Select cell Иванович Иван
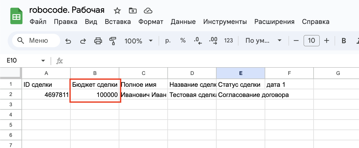359x148 pixels. tap(143, 94)
